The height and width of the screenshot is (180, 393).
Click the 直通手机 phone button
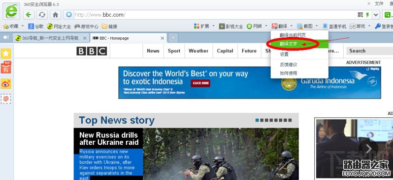[334, 26]
